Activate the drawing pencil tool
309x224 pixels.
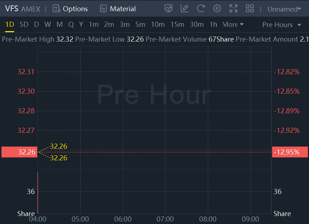pos(185,9)
